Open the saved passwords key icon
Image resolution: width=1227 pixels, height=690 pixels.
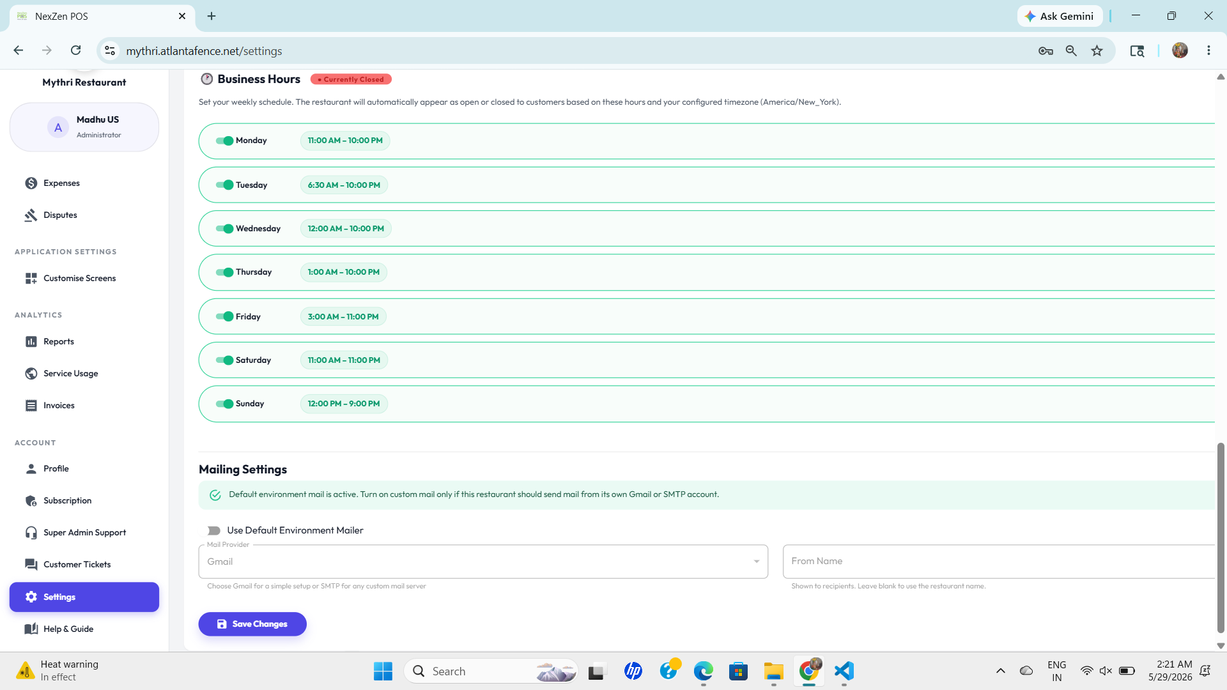click(1046, 50)
